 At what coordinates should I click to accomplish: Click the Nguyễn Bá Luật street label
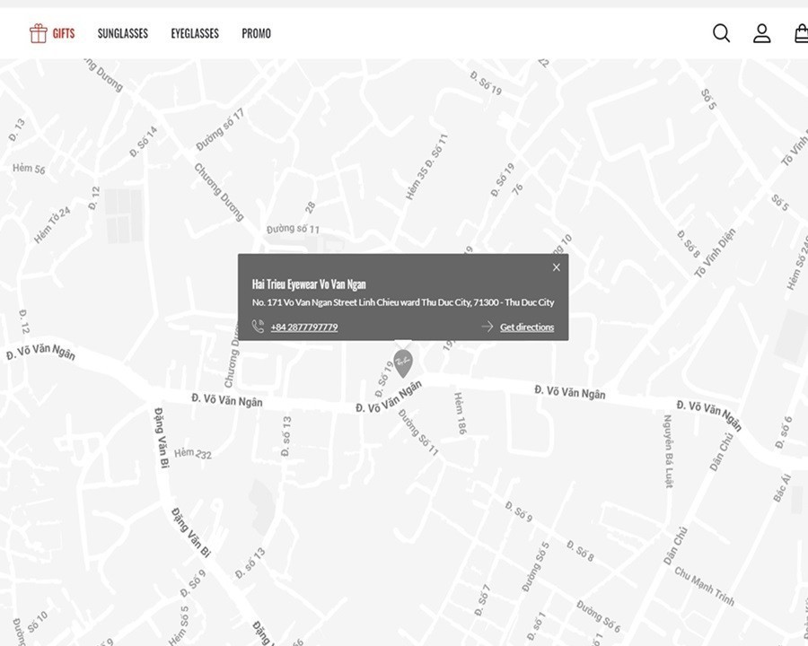[x=669, y=451]
